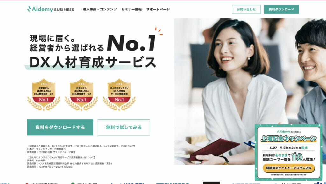
Task: Click the 無料で試してみる button
Action: point(124,127)
